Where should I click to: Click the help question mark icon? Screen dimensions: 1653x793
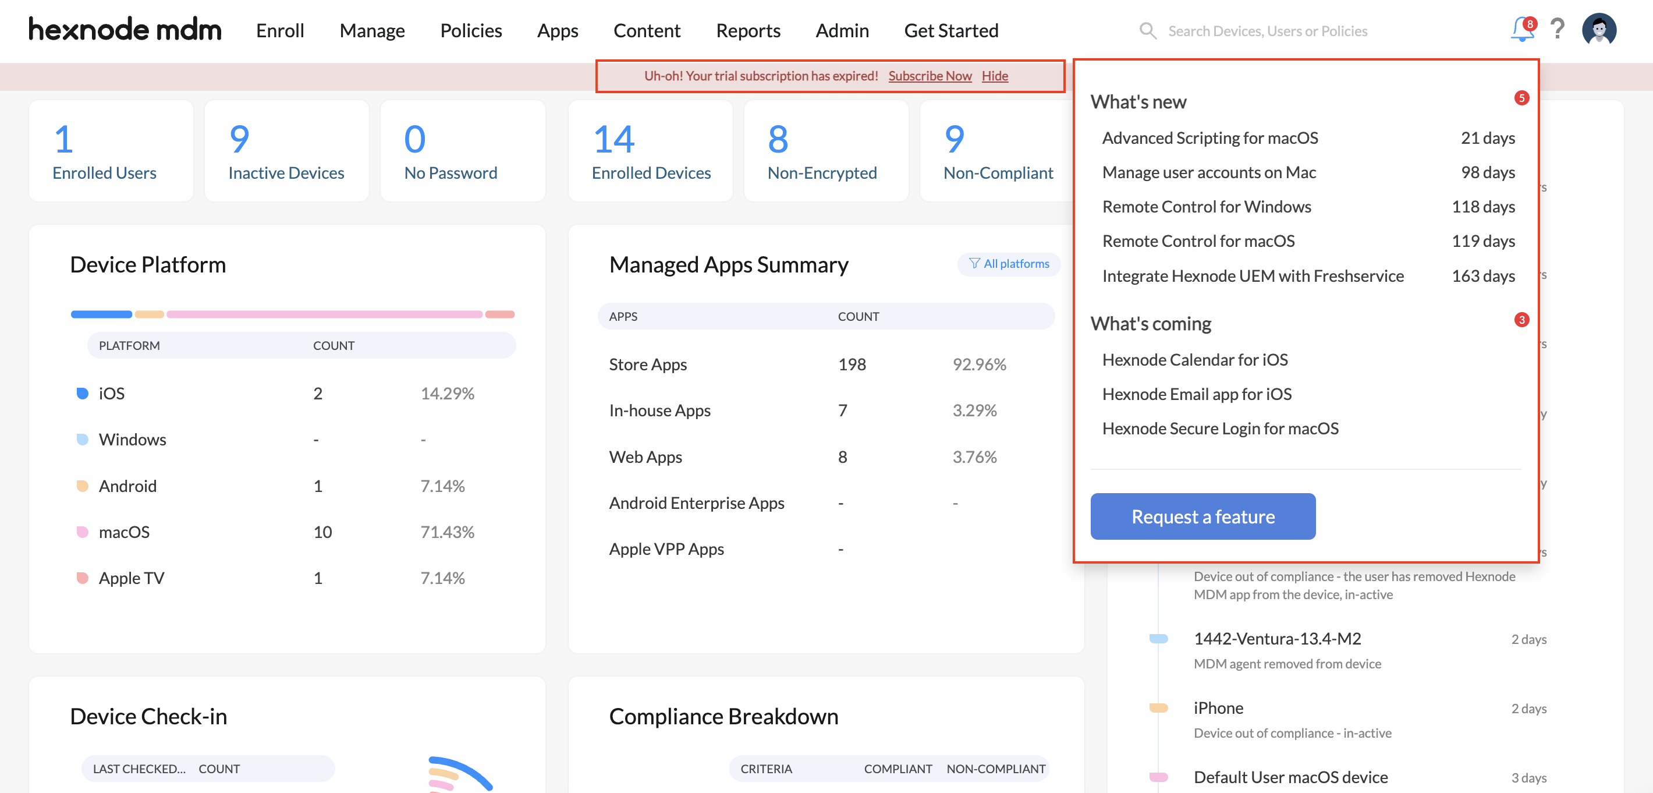pos(1558,30)
